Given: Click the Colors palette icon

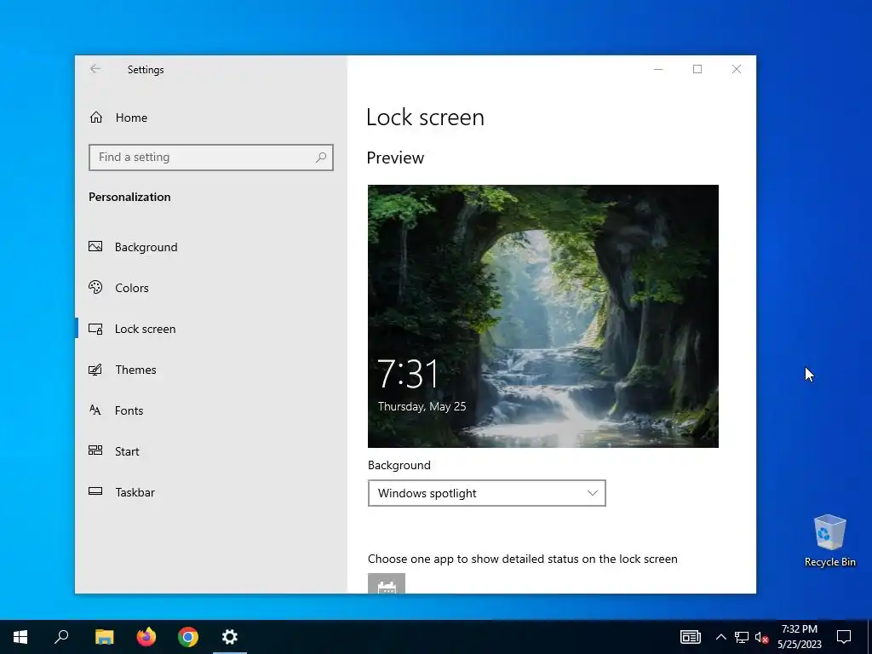Looking at the screenshot, I should point(95,287).
